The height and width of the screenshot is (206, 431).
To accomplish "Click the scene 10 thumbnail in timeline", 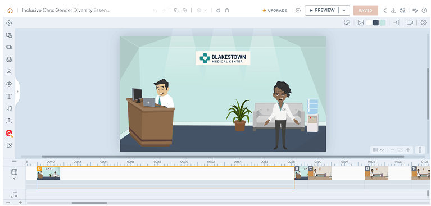I will [48, 173].
